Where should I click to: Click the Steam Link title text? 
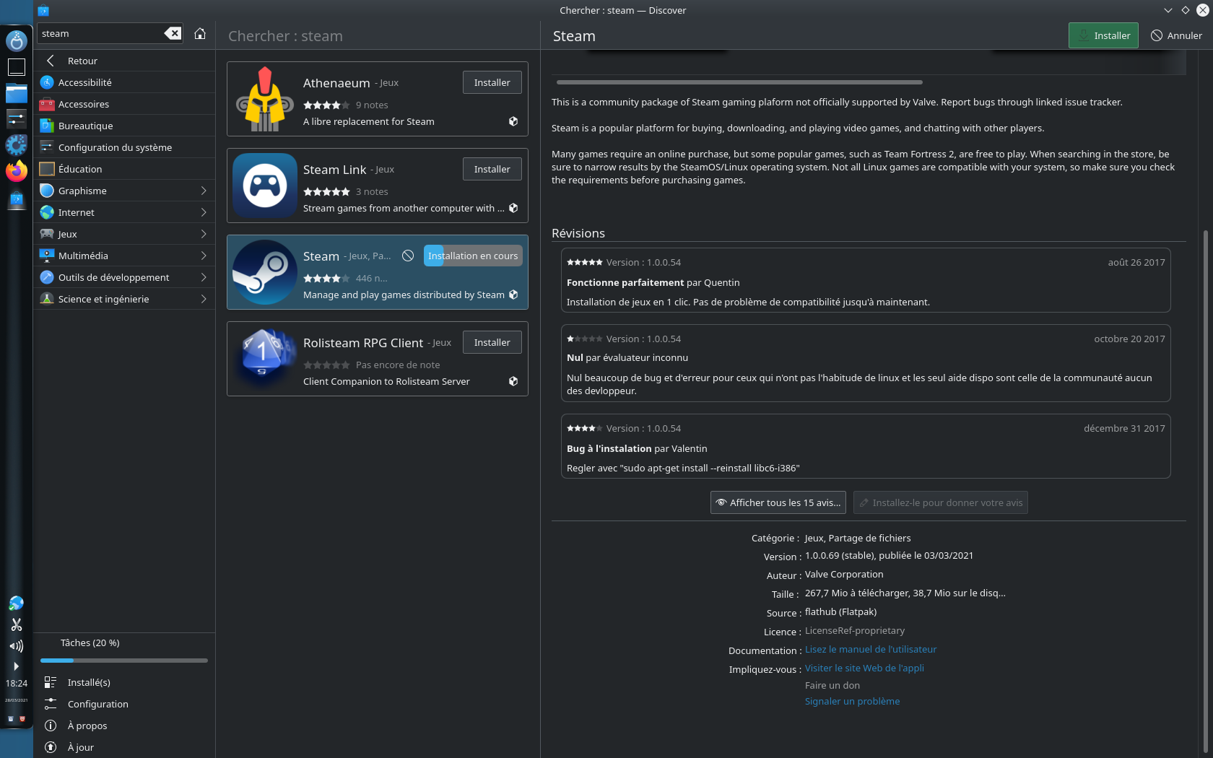(x=334, y=170)
